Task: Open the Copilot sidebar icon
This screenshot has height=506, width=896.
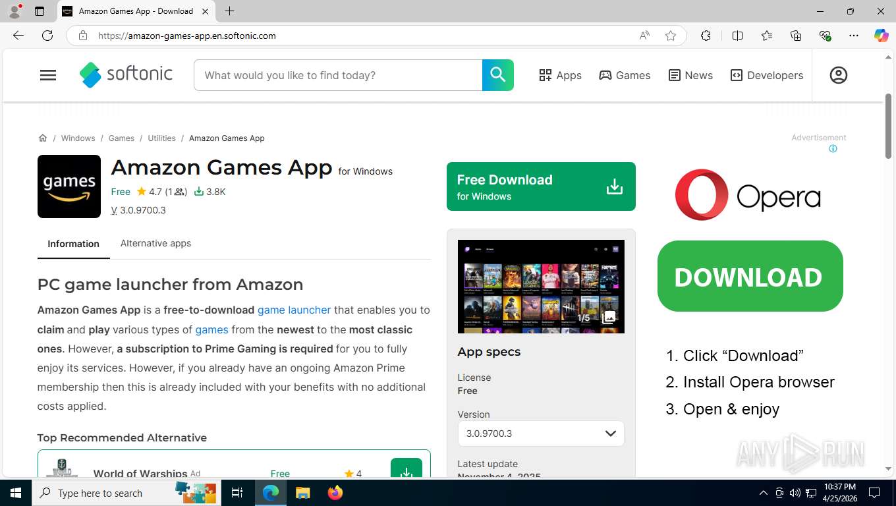Action: coord(882,36)
